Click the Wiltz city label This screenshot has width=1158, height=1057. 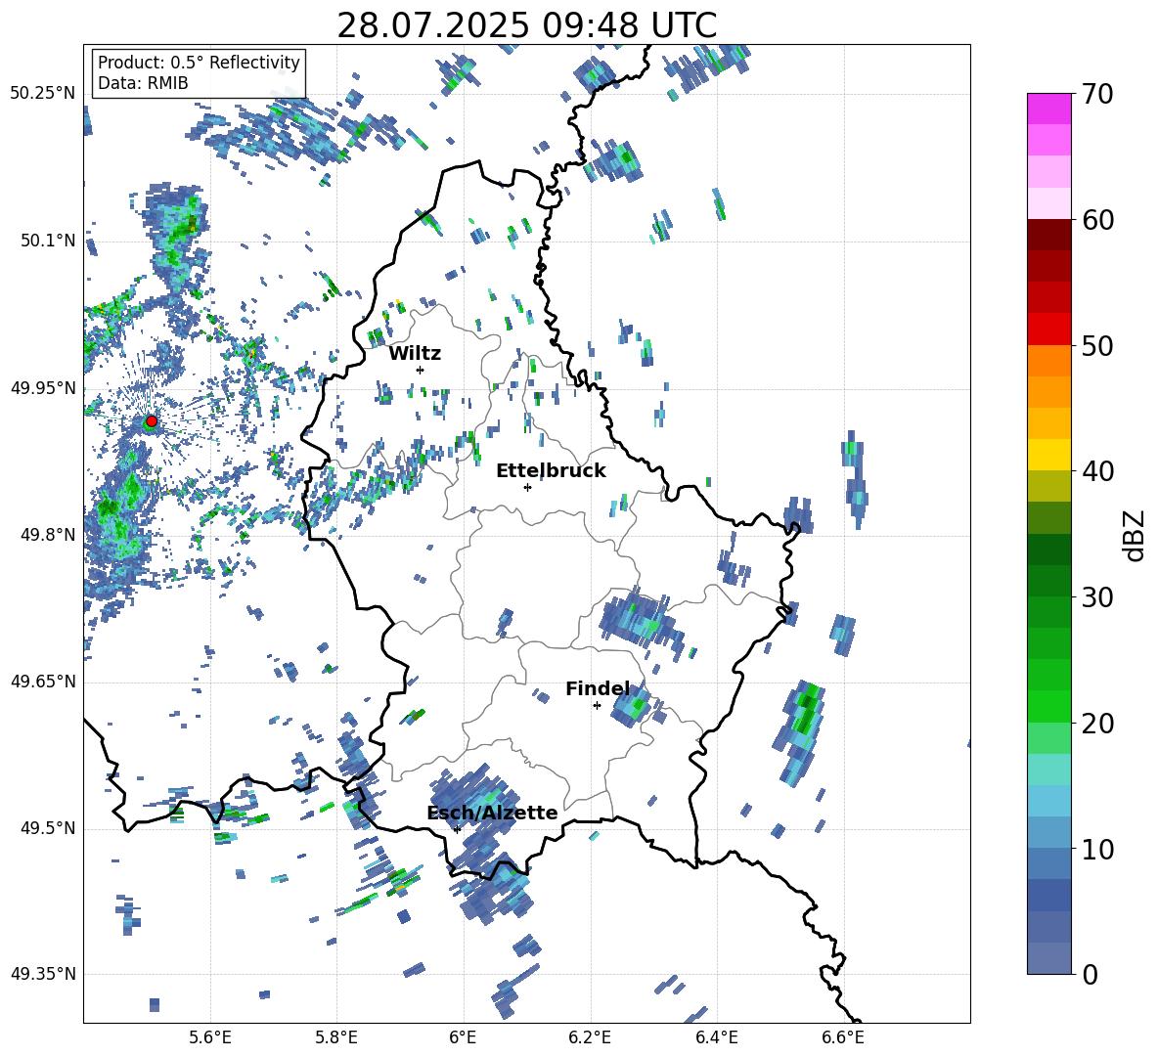(x=415, y=354)
